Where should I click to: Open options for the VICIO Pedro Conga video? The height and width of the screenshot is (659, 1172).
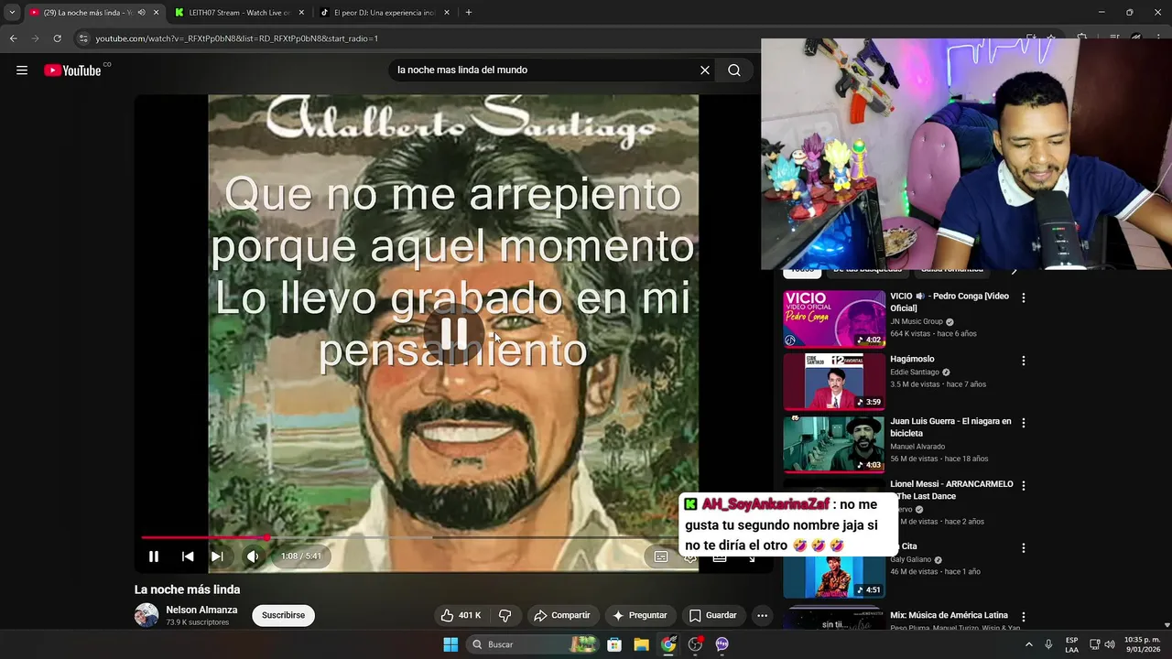[x=1024, y=297]
